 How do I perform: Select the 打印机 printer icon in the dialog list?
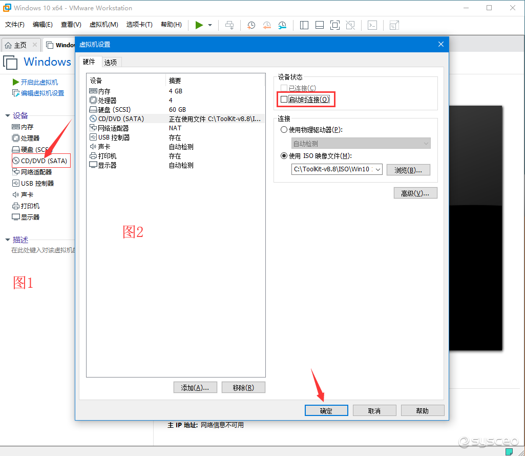click(93, 155)
